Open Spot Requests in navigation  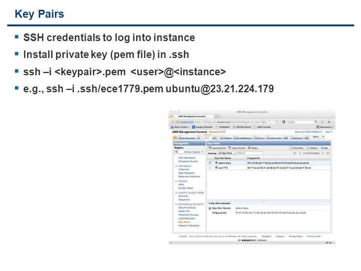coord(186,173)
